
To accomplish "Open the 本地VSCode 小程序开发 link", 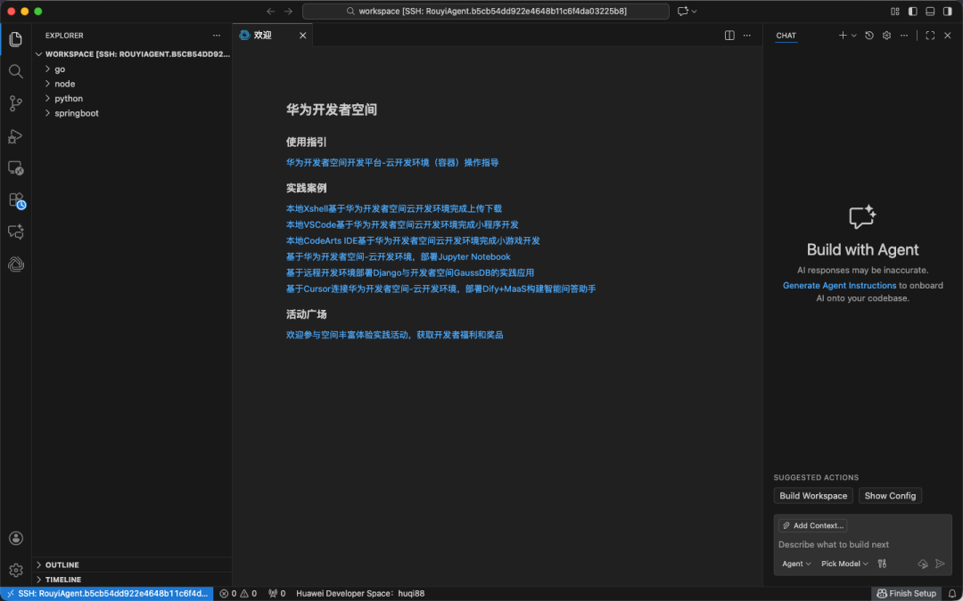I will pyautogui.click(x=402, y=224).
